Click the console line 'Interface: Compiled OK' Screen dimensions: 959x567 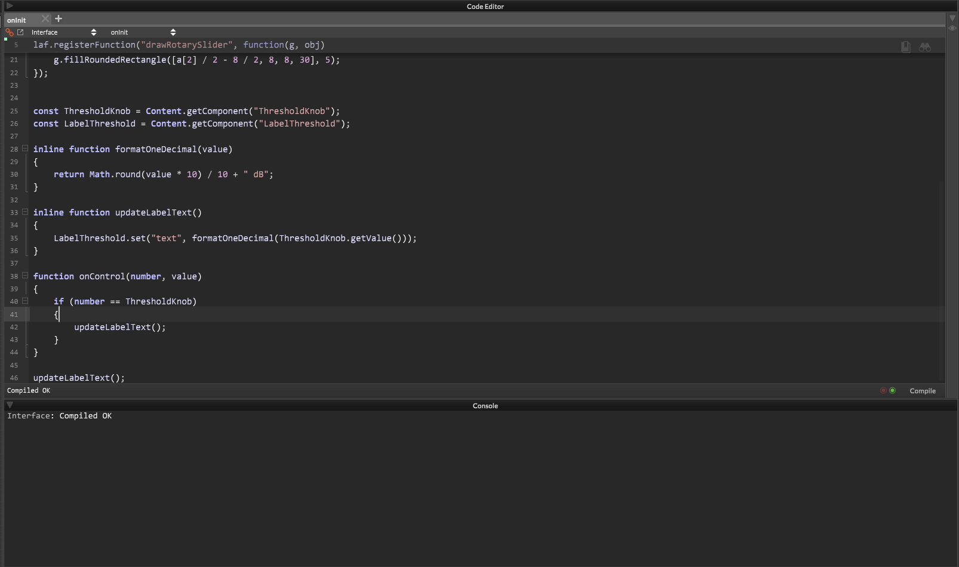tap(59, 416)
